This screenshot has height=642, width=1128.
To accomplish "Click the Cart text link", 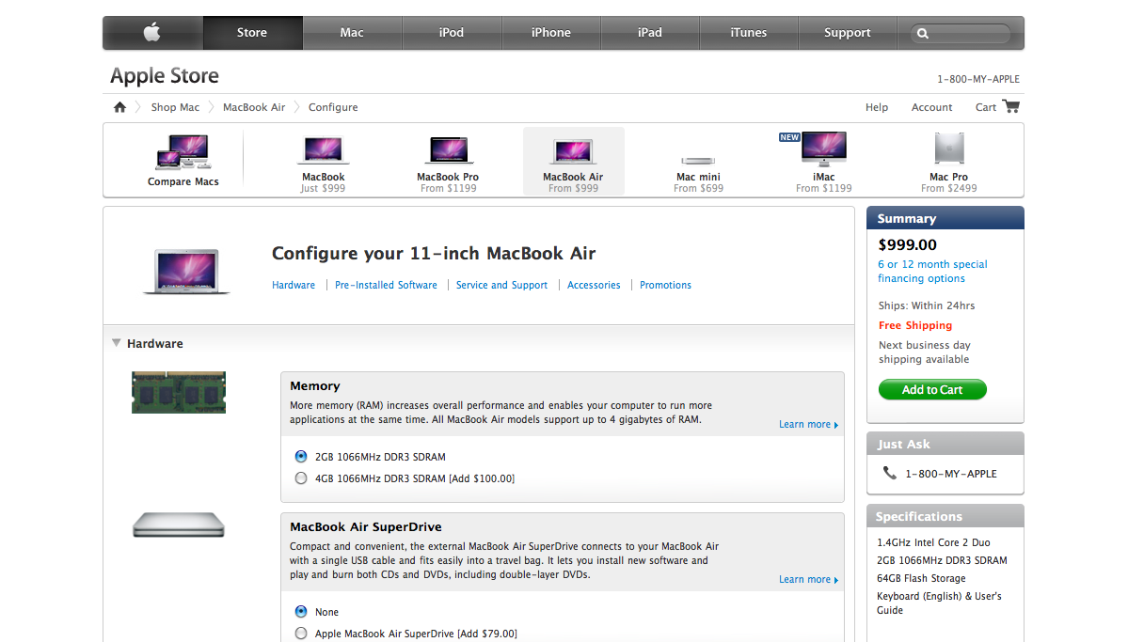I will click(x=986, y=107).
